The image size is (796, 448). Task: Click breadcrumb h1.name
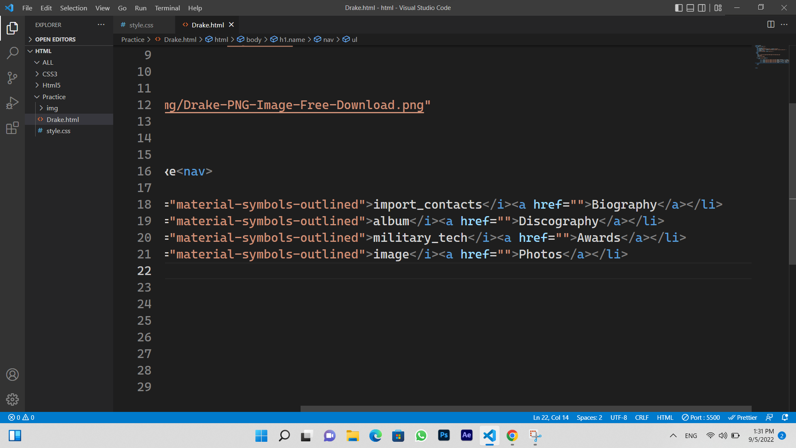[x=288, y=39]
